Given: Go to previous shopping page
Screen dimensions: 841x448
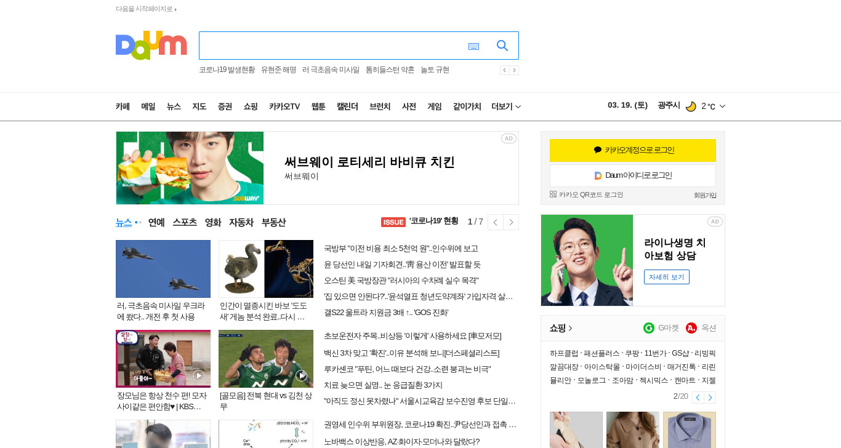Looking at the screenshot, I should coord(698,398).
